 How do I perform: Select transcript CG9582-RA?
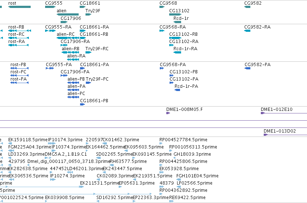tap(258, 27)
